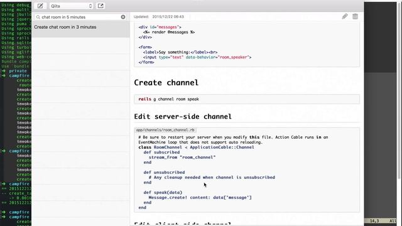Click the compose new note icon

coord(40,6)
